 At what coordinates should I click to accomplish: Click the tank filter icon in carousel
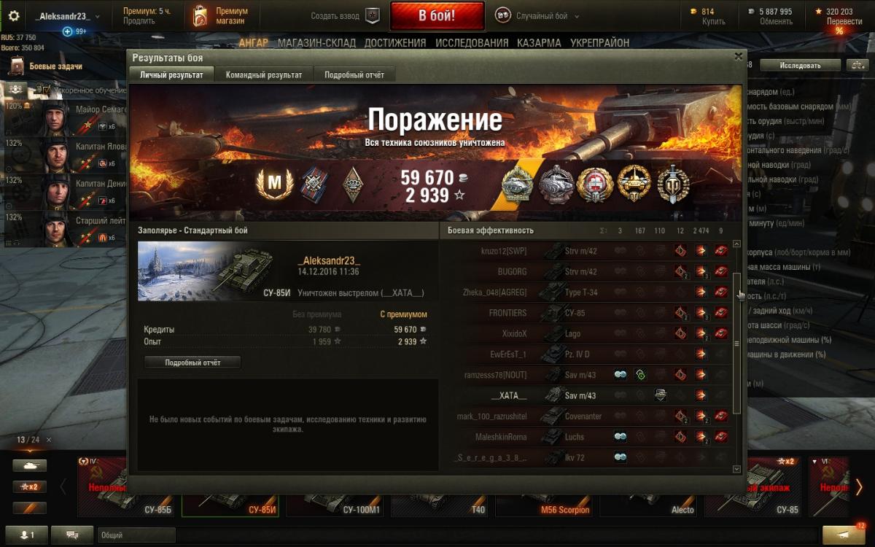[x=29, y=465]
